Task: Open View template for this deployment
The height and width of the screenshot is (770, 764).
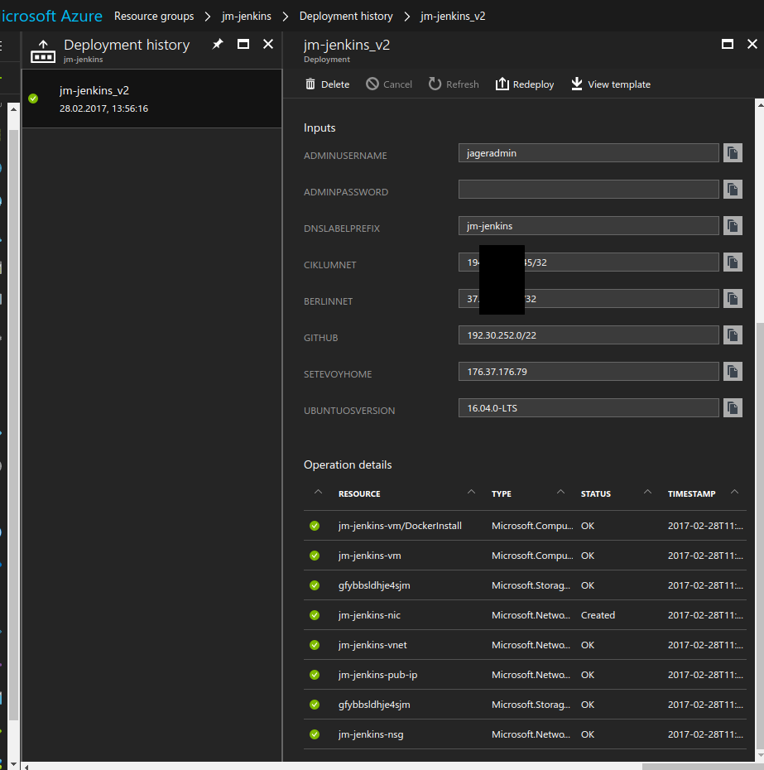Action: tap(611, 84)
